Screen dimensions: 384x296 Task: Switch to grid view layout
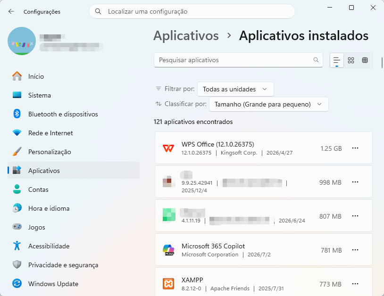click(351, 60)
